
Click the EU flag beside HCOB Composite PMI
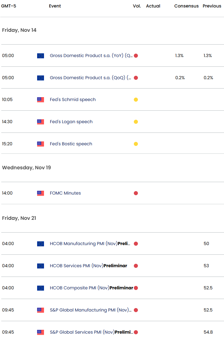41,288
